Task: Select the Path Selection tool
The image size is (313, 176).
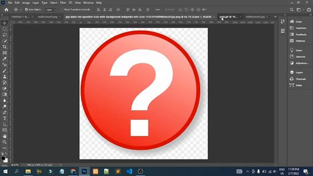Action: point(4,124)
